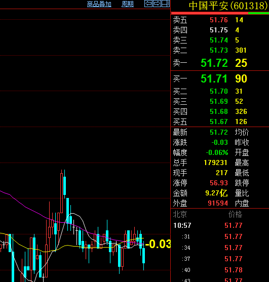Select the 买三 price 51.69
The width and height of the screenshot is (269, 282).
click(x=219, y=101)
